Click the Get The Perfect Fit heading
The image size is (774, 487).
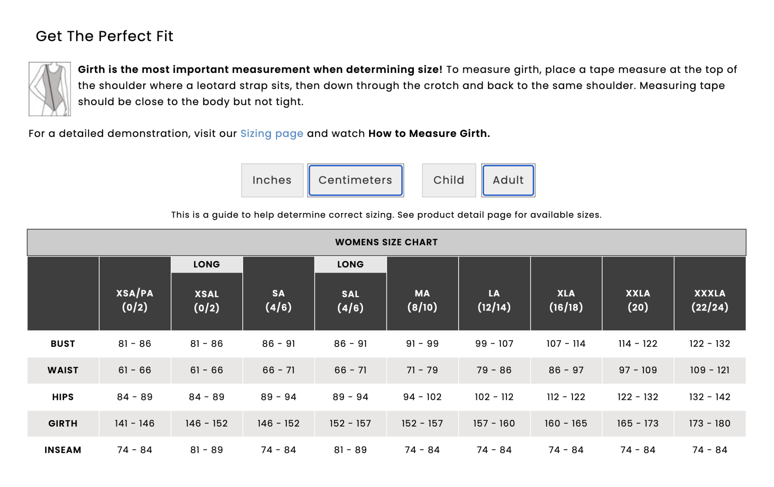tap(104, 36)
